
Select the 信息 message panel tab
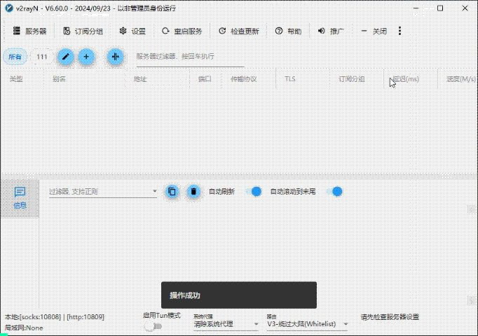click(x=20, y=198)
